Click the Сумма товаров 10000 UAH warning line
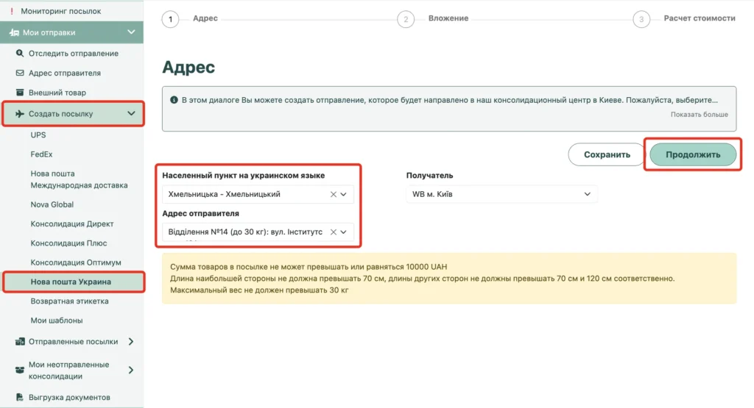The image size is (754, 408). [x=309, y=267]
